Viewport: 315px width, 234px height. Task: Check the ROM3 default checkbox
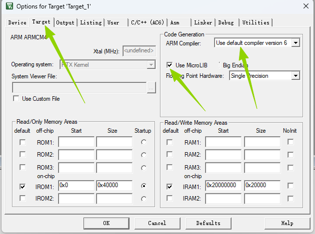pyautogui.click(x=22, y=167)
